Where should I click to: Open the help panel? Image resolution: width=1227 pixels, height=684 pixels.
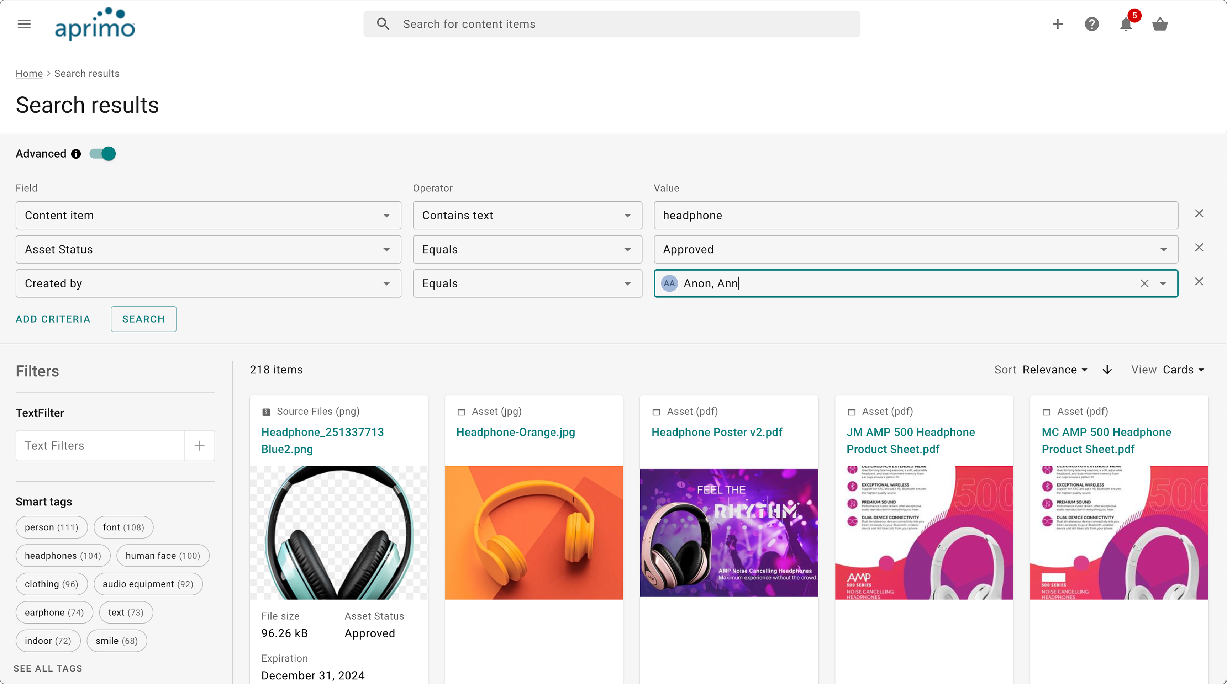[x=1092, y=24]
